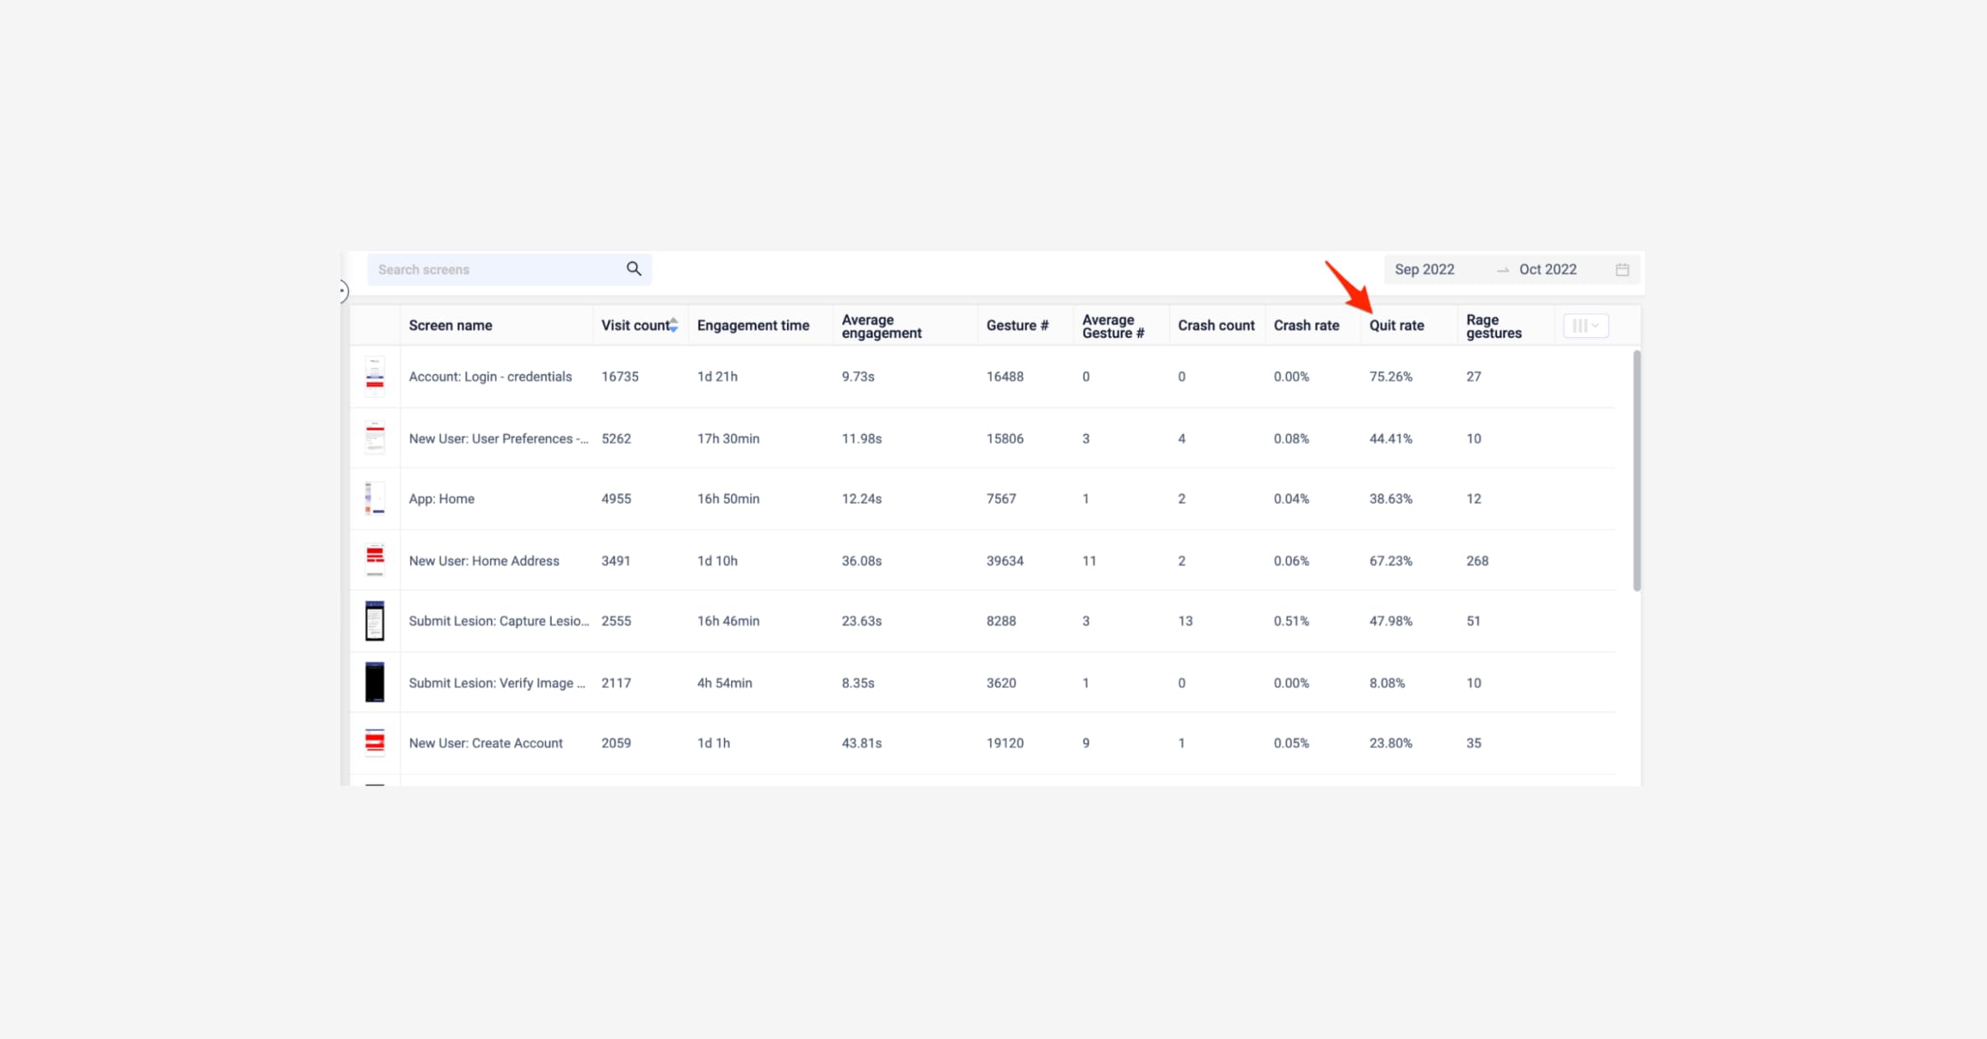Image resolution: width=1987 pixels, height=1039 pixels.
Task: Open New User: Create Account row
Action: tap(485, 743)
